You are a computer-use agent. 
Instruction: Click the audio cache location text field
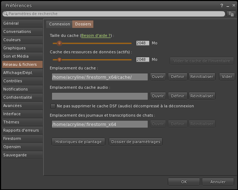coord(99,96)
